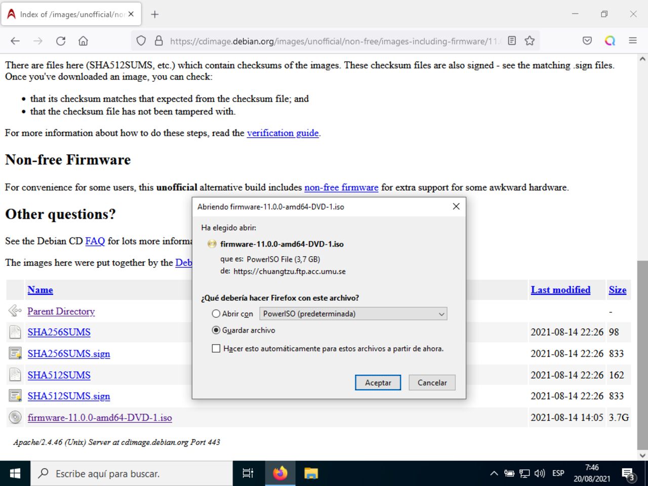Screen dimensions: 648x486
Task: Open the SHA256SUMS.sign link
Action: pyautogui.click(x=69, y=353)
